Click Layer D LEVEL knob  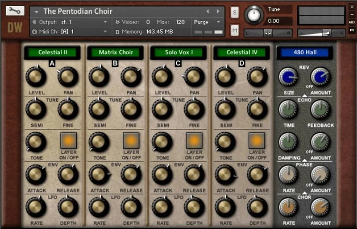tap(225, 77)
